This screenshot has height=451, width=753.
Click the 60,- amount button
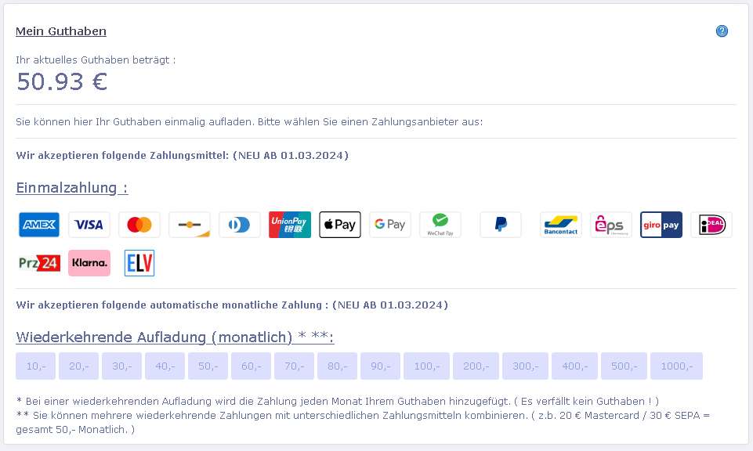(x=252, y=366)
